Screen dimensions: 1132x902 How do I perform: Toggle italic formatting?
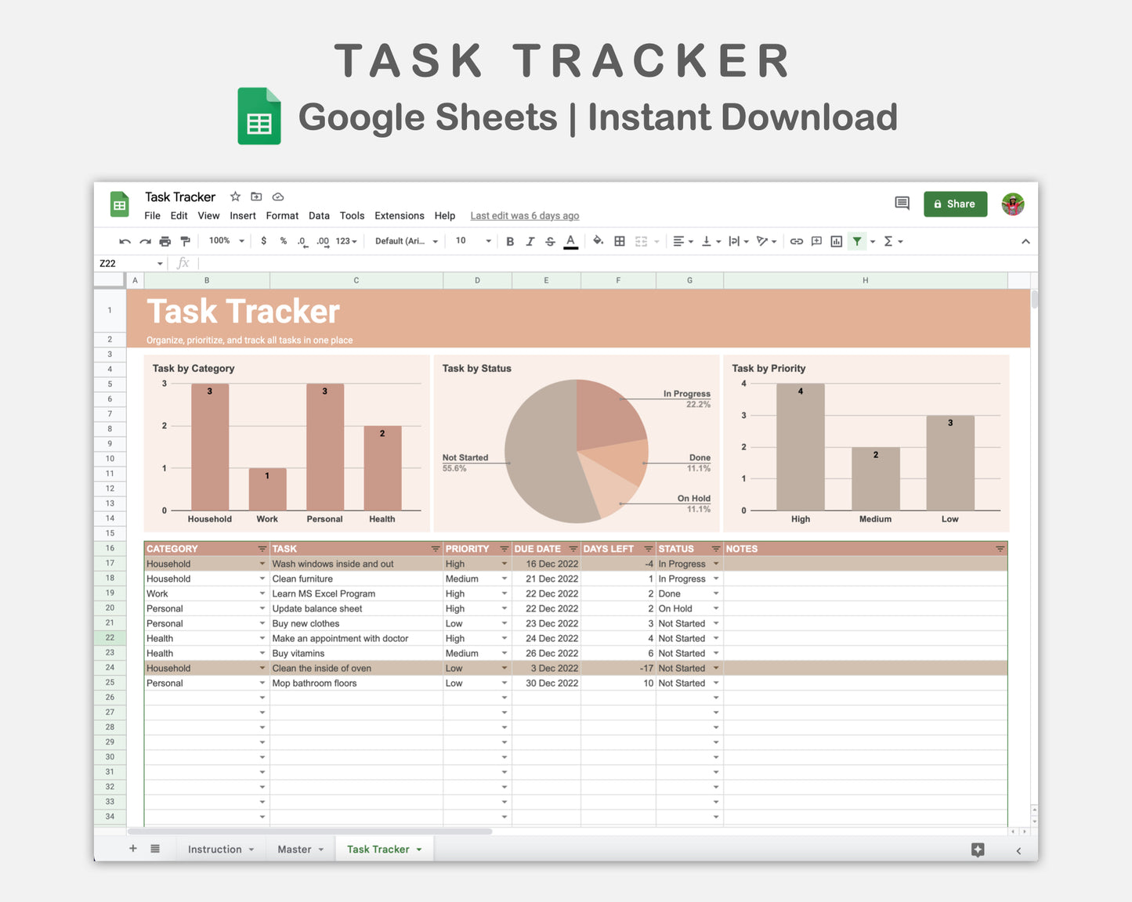530,241
